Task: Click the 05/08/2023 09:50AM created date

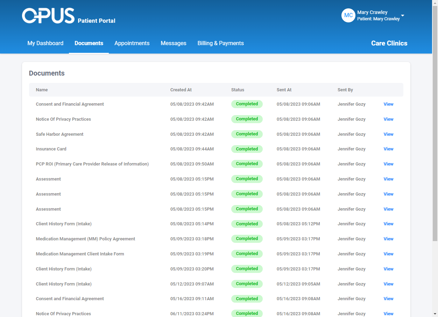Action: point(192,164)
